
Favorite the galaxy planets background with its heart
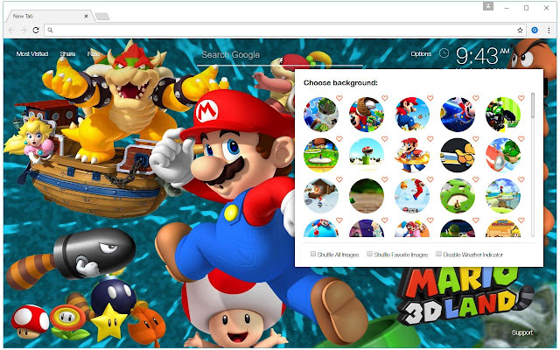339,98
